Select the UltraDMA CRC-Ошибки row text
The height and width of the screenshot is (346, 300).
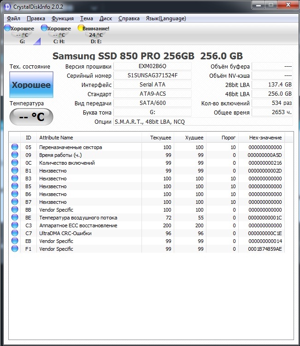click(65, 233)
